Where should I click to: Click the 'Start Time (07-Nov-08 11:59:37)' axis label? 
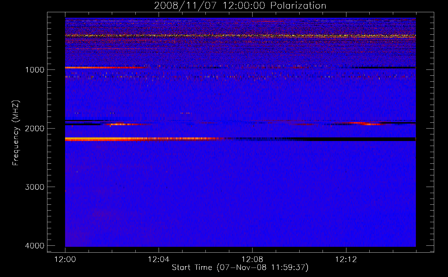tap(240, 268)
